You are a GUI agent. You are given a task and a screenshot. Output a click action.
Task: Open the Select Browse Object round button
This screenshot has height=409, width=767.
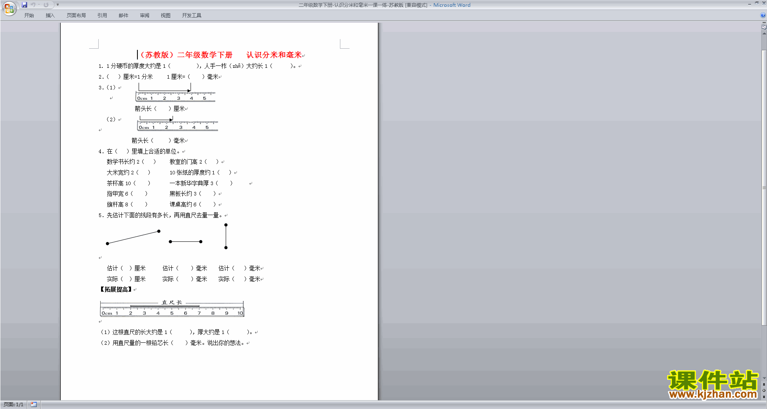tap(764, 390)
